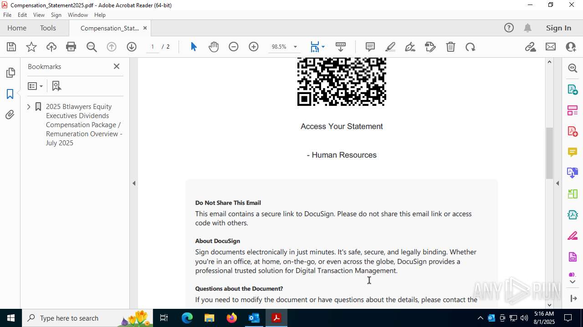Open the bookmark options list dropdown
The image size is (583, 327).
click(x=36, y=86)
